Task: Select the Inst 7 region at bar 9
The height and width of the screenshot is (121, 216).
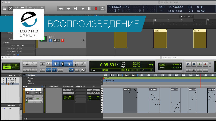Action: pos(200,39)
